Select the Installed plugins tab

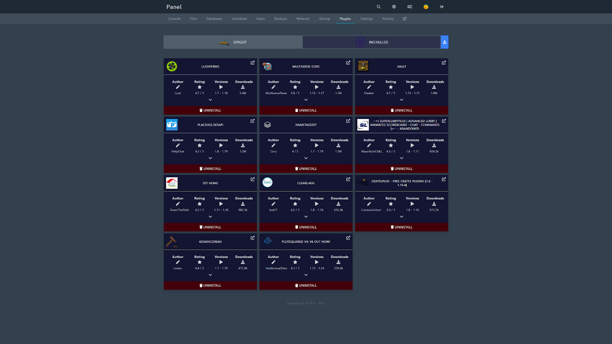click(x=371, y=42)
